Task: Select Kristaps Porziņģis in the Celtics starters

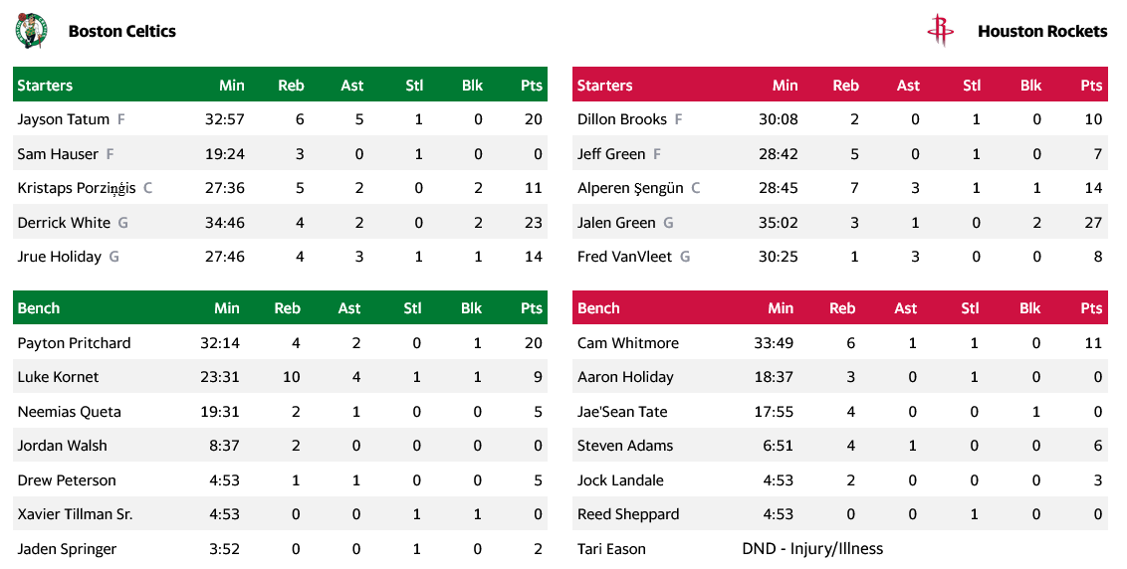Action: [x=77, y=188]
